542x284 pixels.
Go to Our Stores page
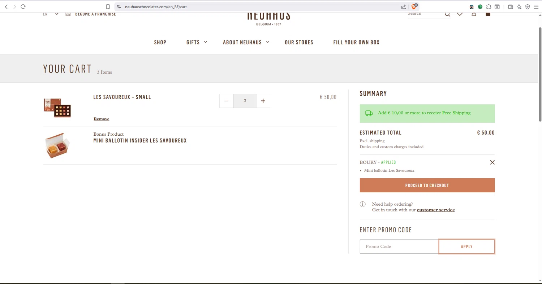pos(299,43)
